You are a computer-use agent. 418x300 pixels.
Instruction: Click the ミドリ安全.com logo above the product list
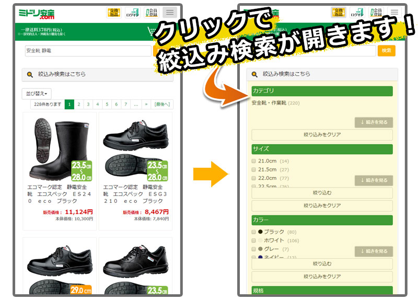(37, 13)
